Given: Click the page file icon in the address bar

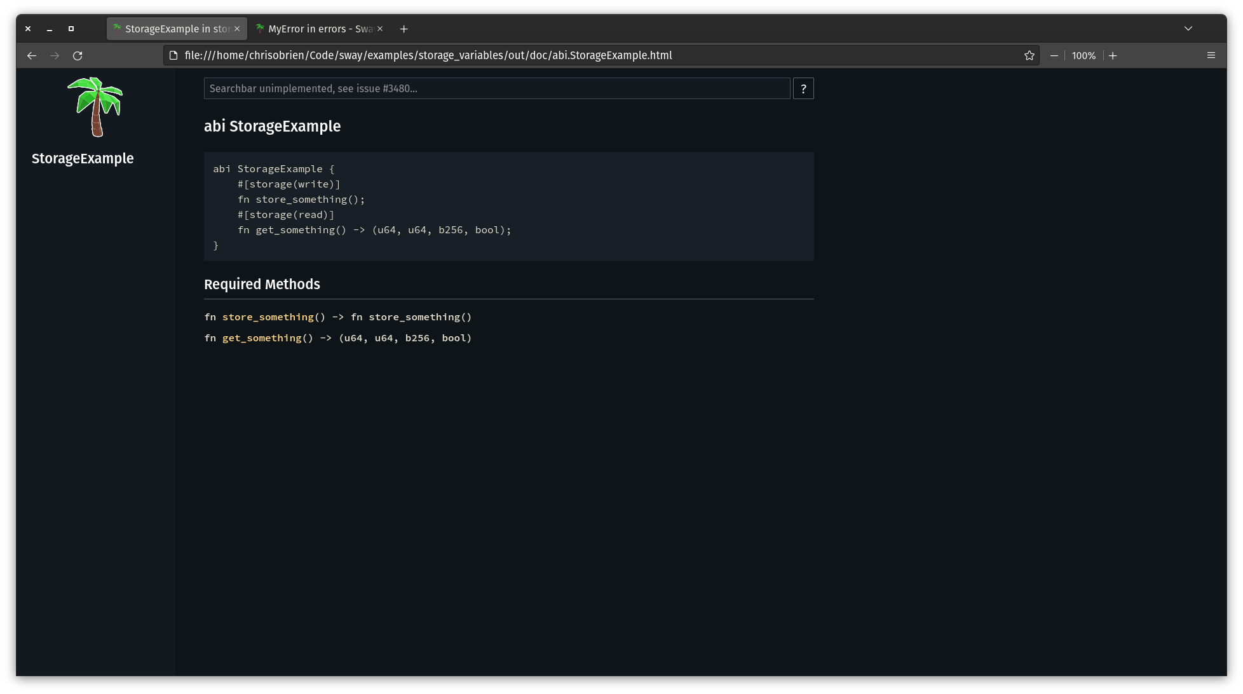Looking at the screenshot, I should [x=173, y=56].
